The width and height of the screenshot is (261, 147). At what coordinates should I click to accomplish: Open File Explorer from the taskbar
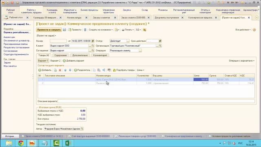coord(9,143)
